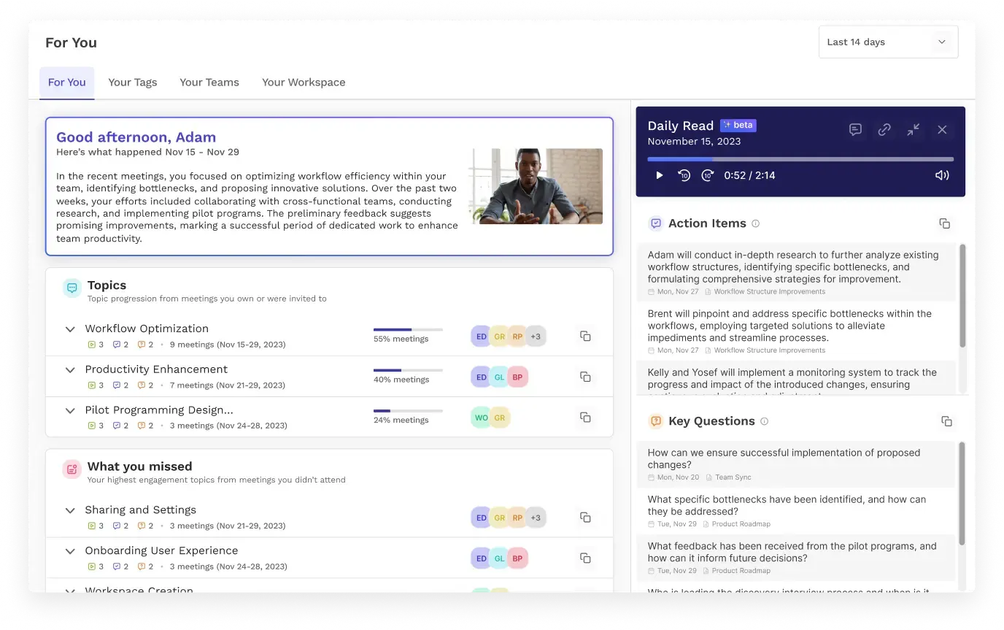1004x630 pixels.
Task: Expand the Sharing and Settings topic
Action: point(70,510)
